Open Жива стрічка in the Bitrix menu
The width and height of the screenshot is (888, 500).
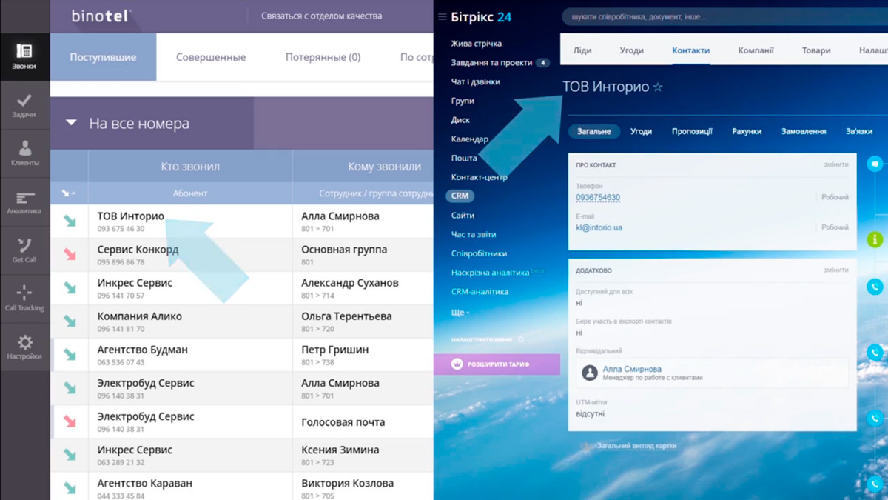(477, 44)
